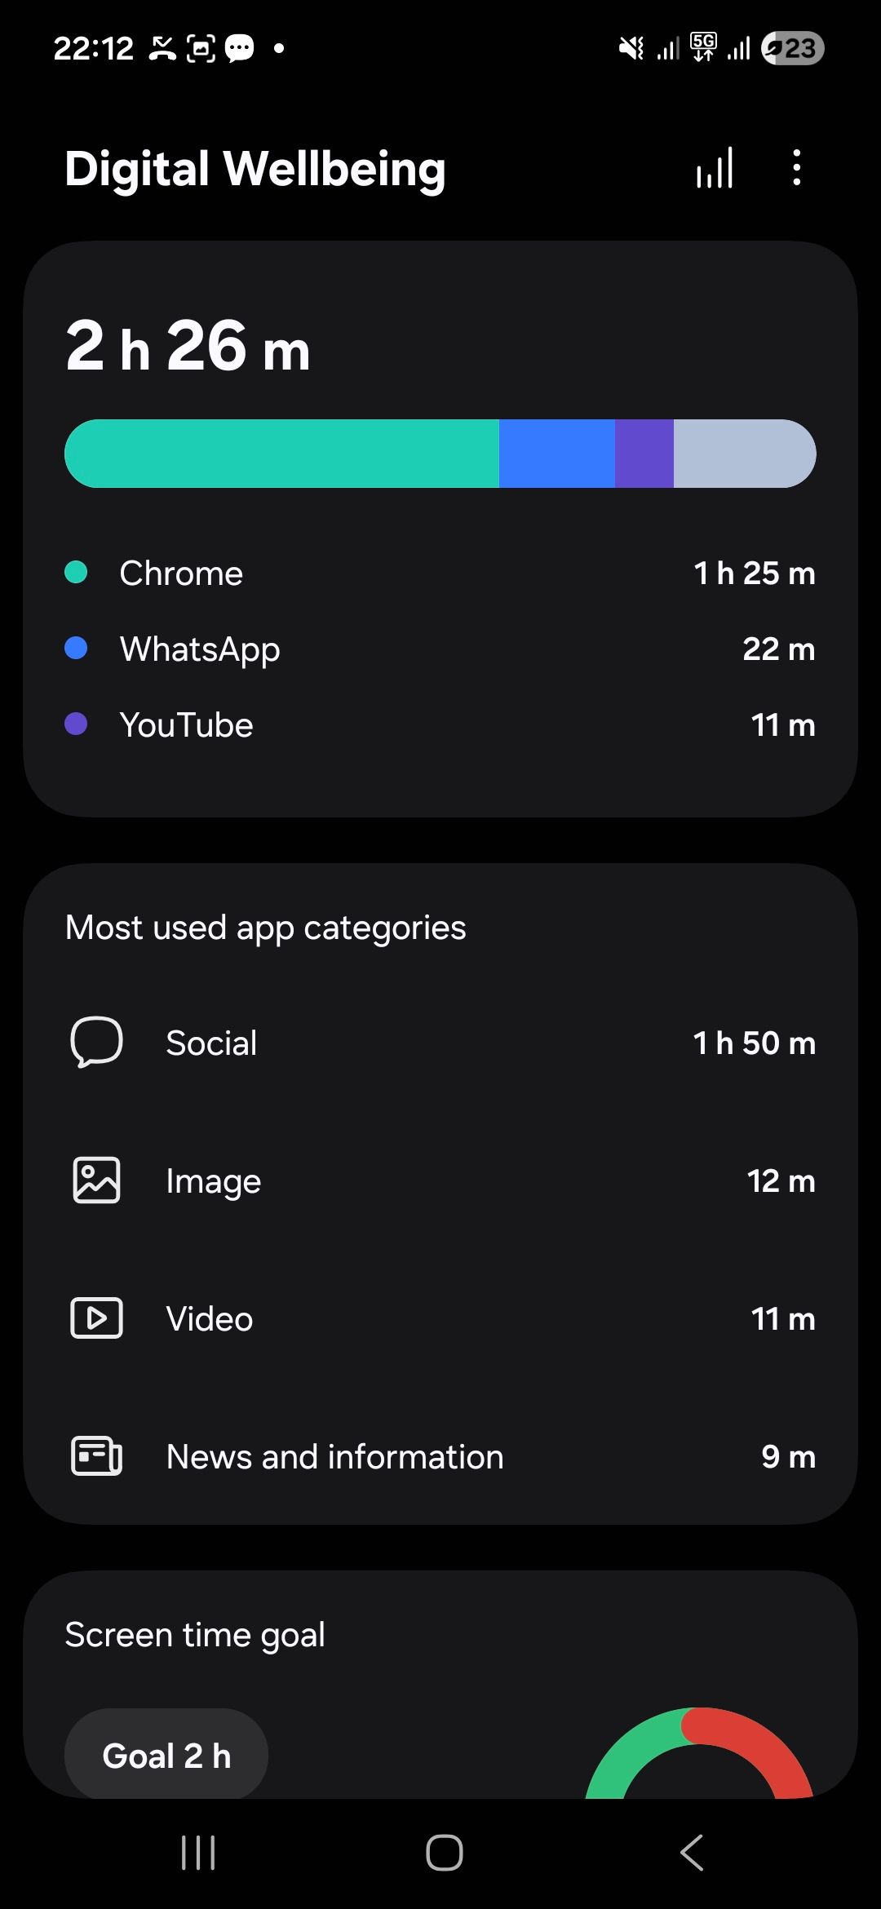Image resolution: width=881 pixels, height=1909 pixels.
Task: Tap the battery indicator in status bar
Action: pos(792,48)
